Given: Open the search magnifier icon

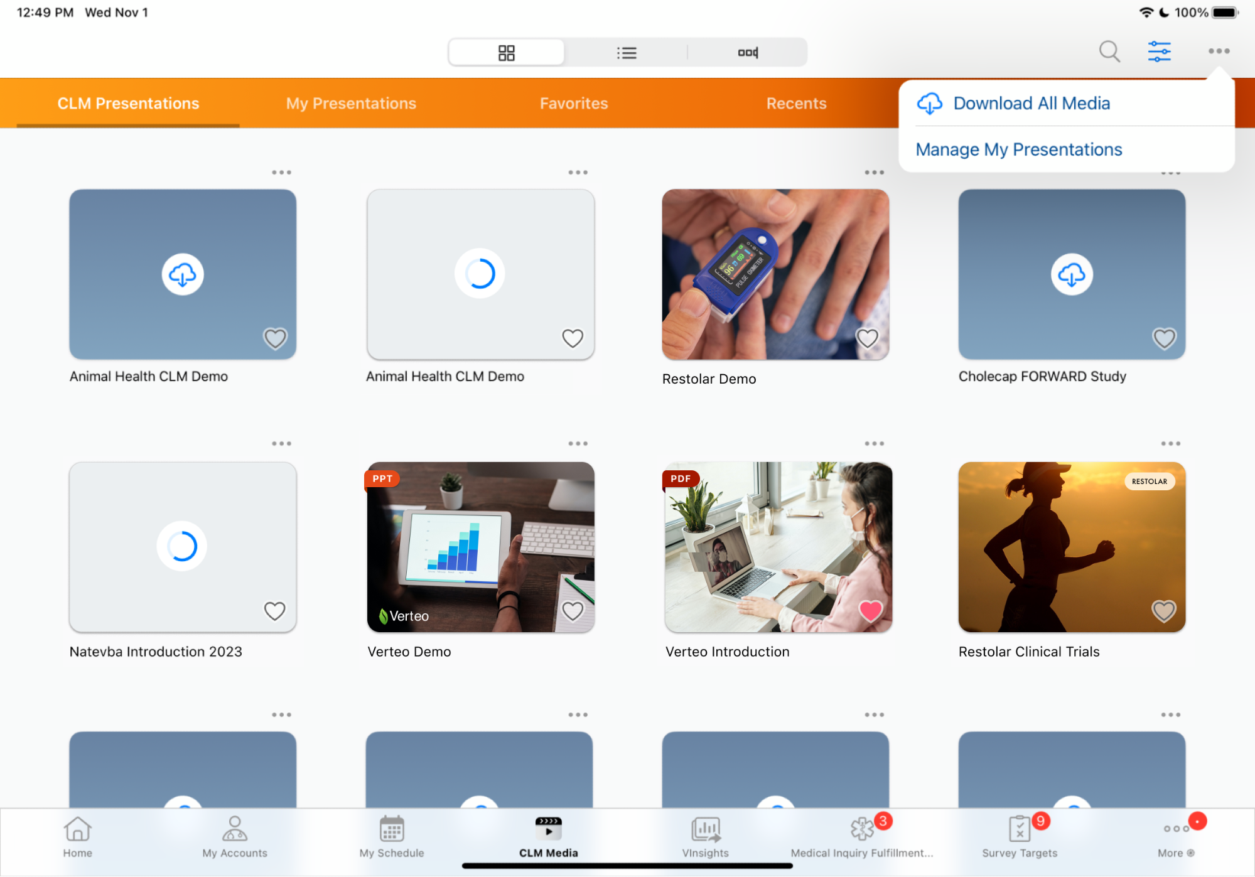Looking at the screenshot, I should click(x=1109, y=51).
